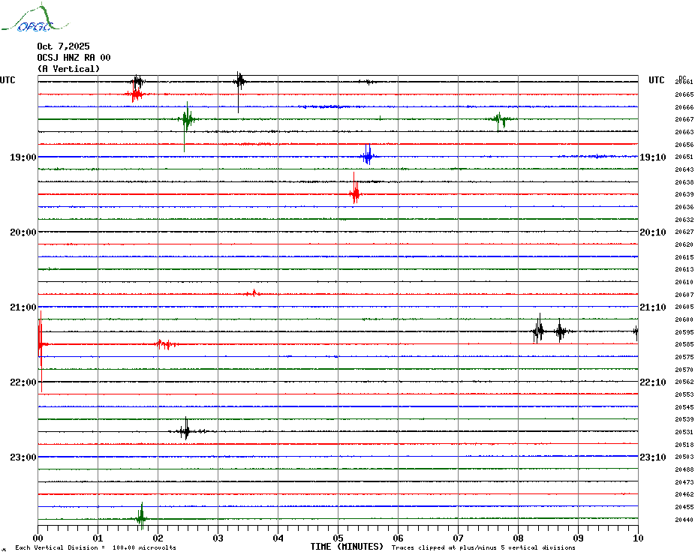Click DC offset value '20503'
Screen dimensions: 698x558
tap(684, 457)
